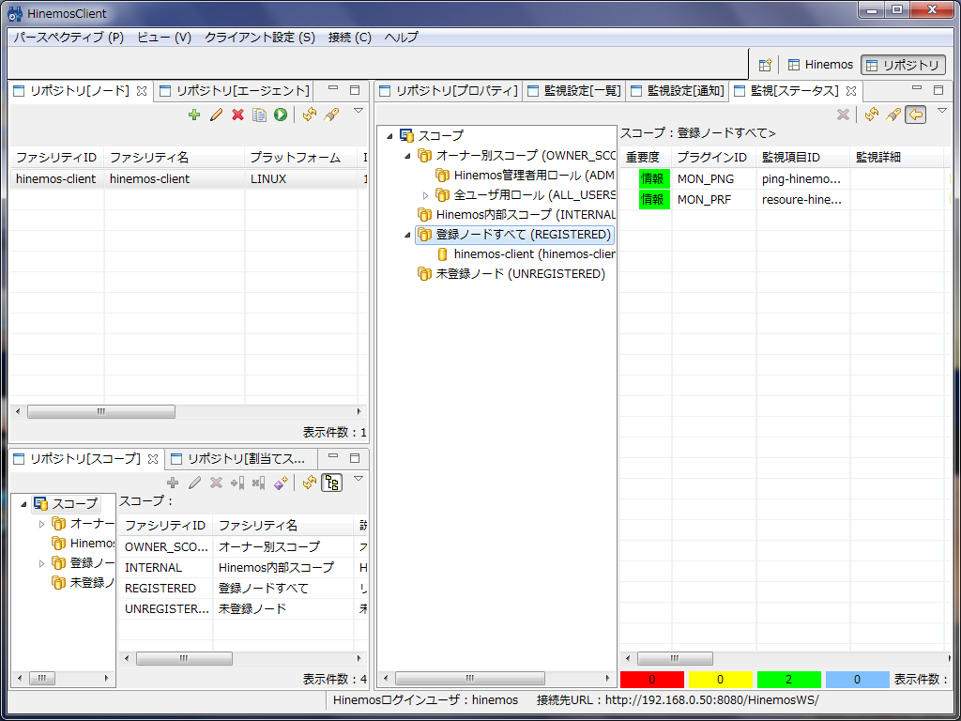This screenshot has height=721, width=961.
Task: Switch to the 監視設定[通知] tab
Action: 678,91
